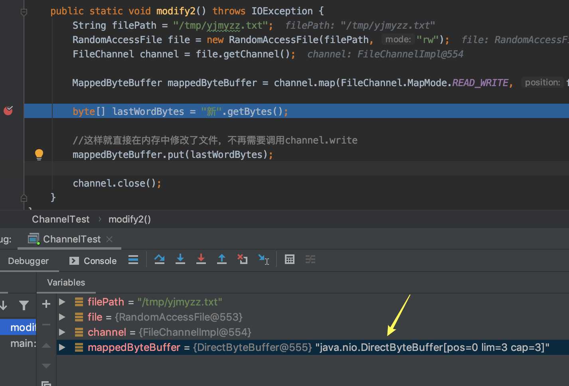Click the Step Out button
The image size is (569, 386).
[x=222, y=260]
